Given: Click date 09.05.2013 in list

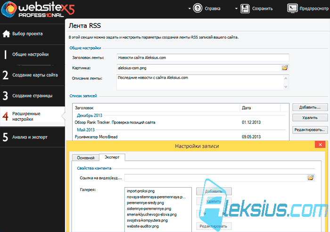Looking at the screenshot, I should click(x=251, y=137).
